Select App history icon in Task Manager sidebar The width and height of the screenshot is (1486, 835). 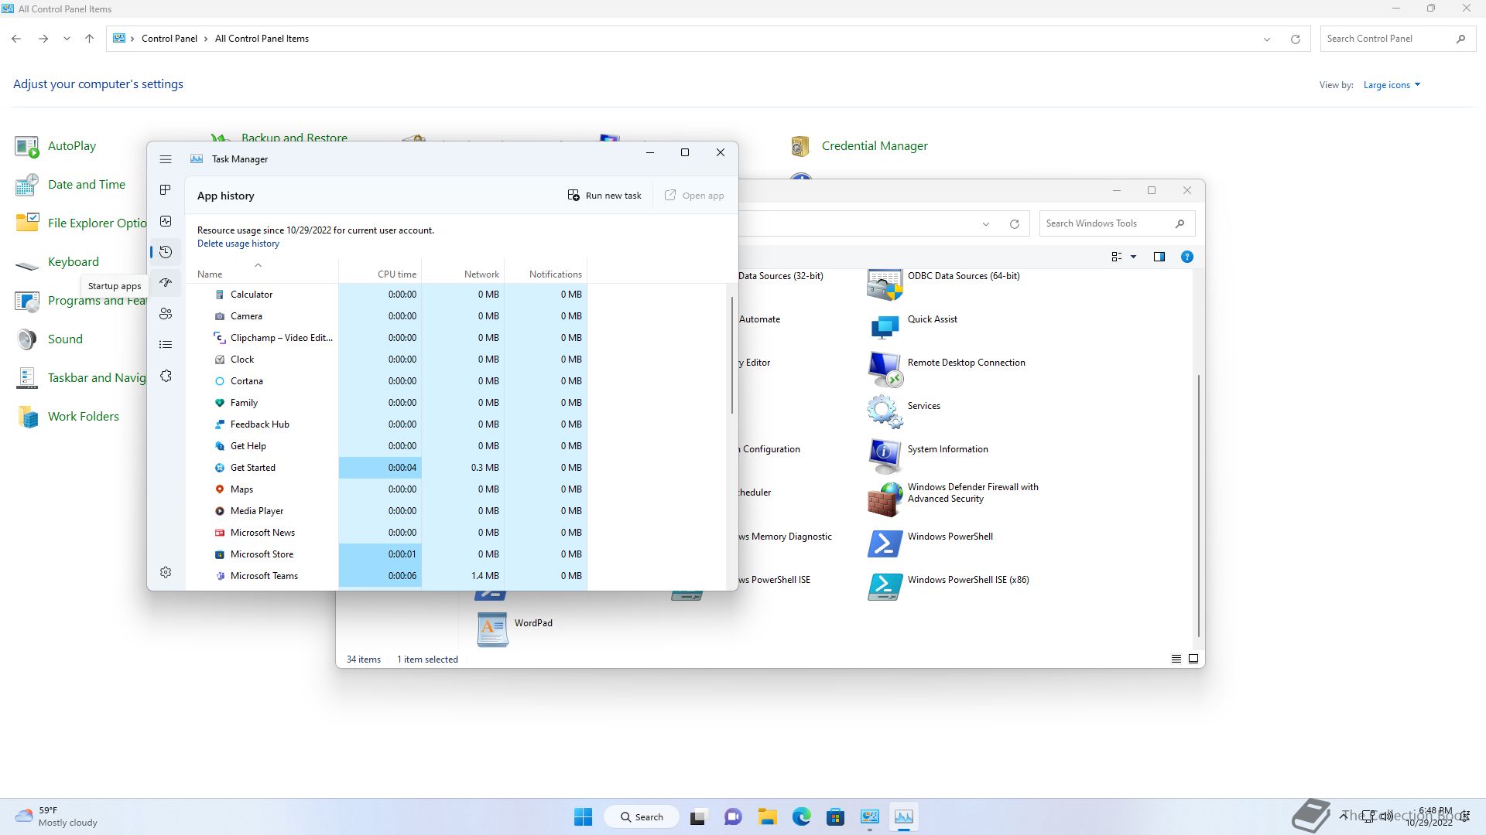166,252
